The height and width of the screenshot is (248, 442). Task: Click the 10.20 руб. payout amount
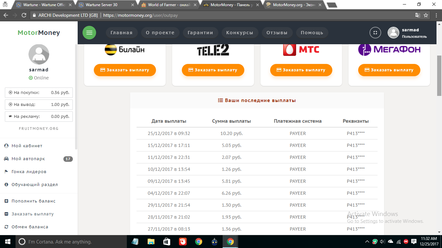click(x=231, y=133)
